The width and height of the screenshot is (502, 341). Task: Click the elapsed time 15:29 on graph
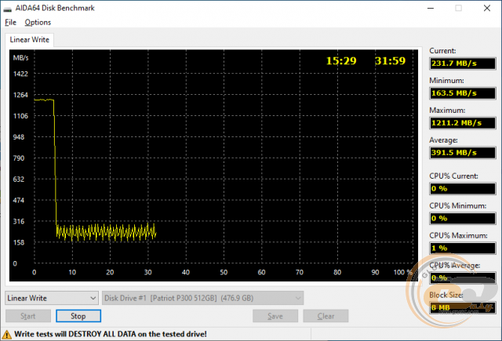(341, 61)
